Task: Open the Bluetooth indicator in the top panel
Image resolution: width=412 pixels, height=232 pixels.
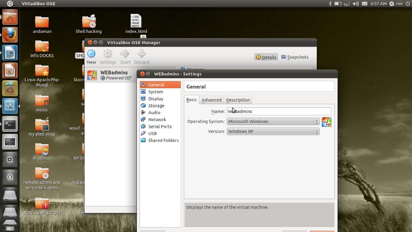Action: click(x=330, y=4)
